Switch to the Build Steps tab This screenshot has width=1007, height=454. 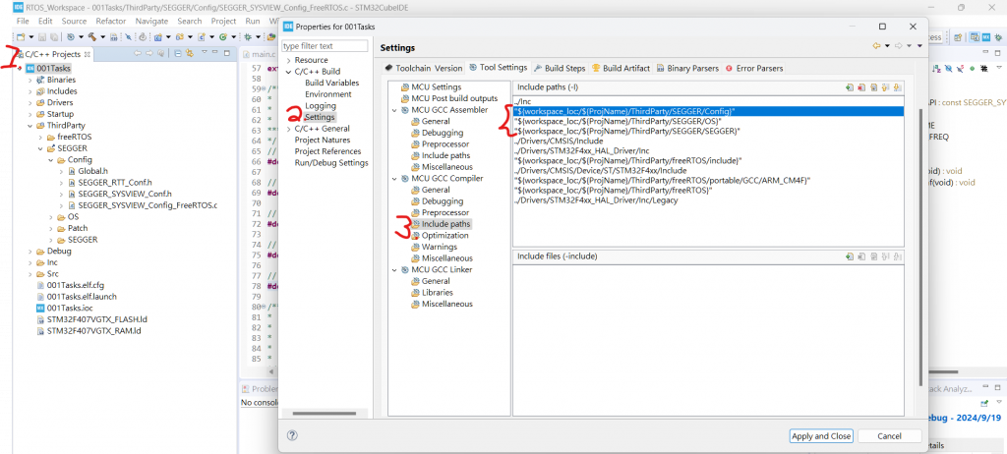pyautogui.click(x=560, y=68)
